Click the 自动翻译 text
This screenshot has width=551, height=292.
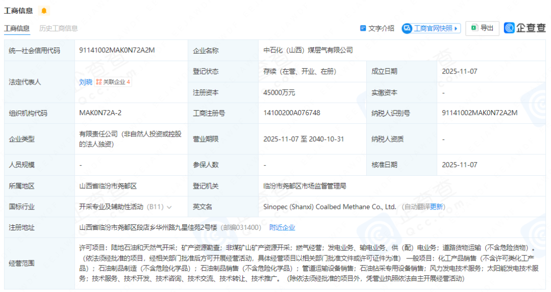[x=417, y=207]
